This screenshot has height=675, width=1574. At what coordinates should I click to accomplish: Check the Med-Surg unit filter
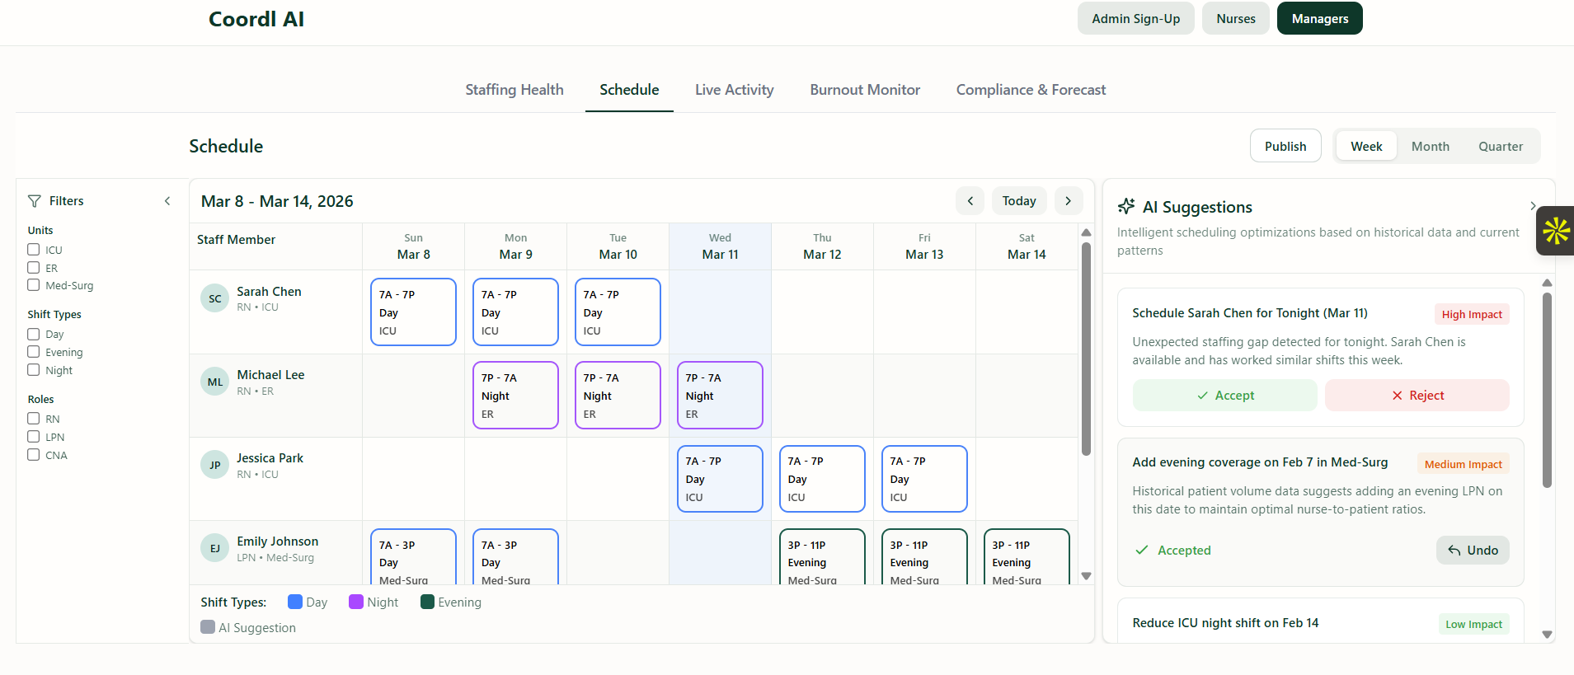[x=34, y=285]
